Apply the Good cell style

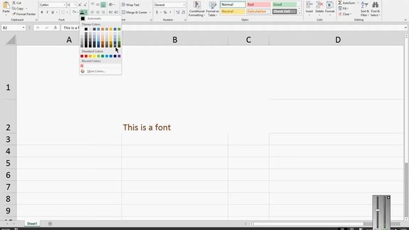[x=284, y=4]
